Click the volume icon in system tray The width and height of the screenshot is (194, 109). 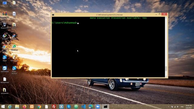(x=178, y=107)
